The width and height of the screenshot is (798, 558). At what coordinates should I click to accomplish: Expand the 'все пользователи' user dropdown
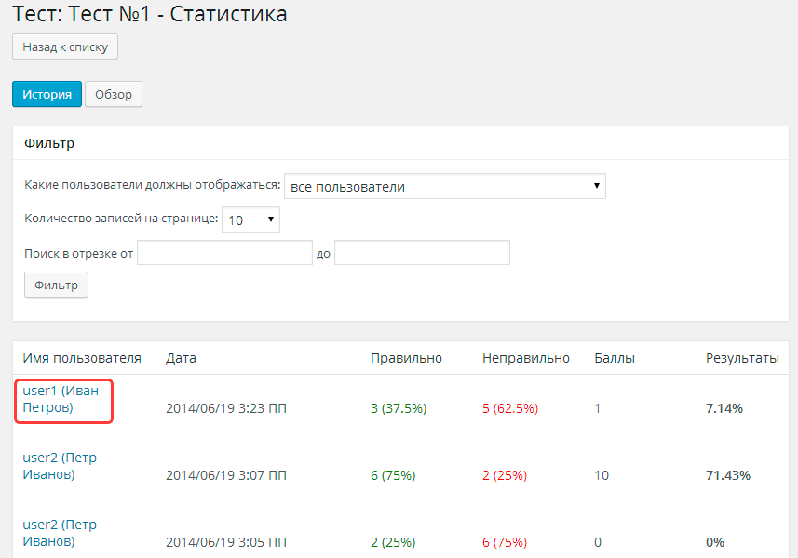[x=444, y=186]
